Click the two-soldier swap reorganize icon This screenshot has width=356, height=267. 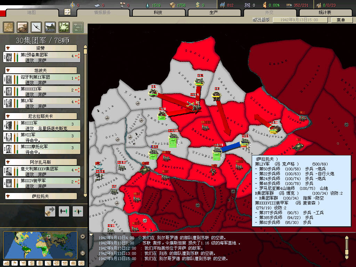click(64, 211)
